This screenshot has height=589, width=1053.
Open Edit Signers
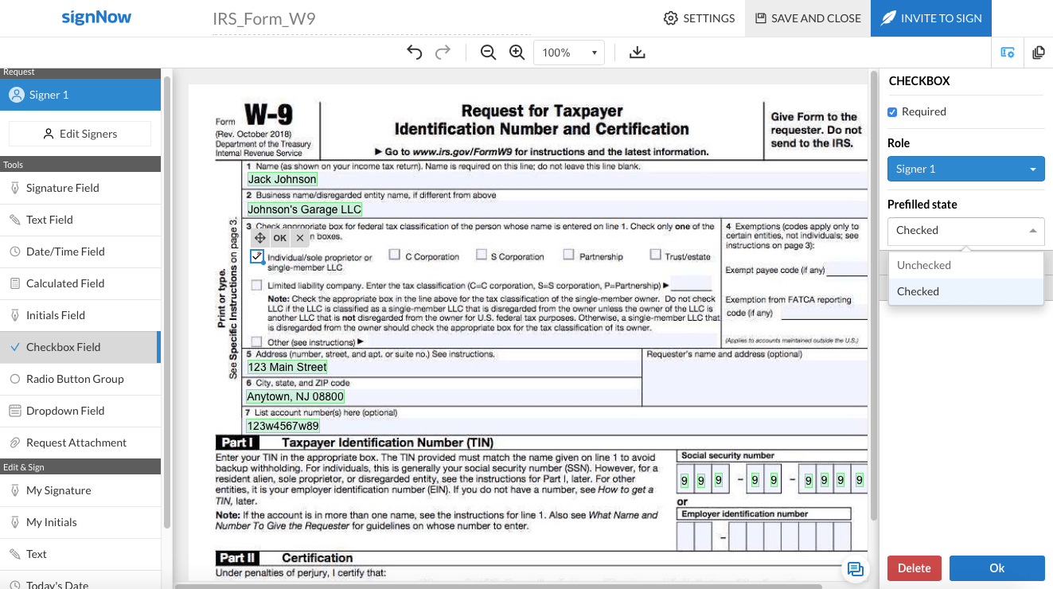click(80, 134)
